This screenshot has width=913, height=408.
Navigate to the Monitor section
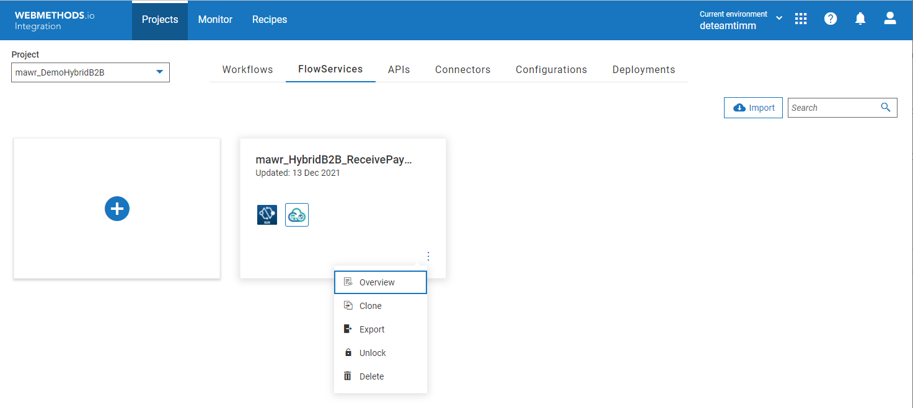point(215,19)
